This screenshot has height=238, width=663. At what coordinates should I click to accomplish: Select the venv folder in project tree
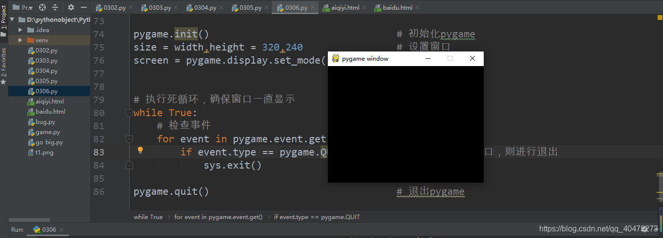point(38,40)
